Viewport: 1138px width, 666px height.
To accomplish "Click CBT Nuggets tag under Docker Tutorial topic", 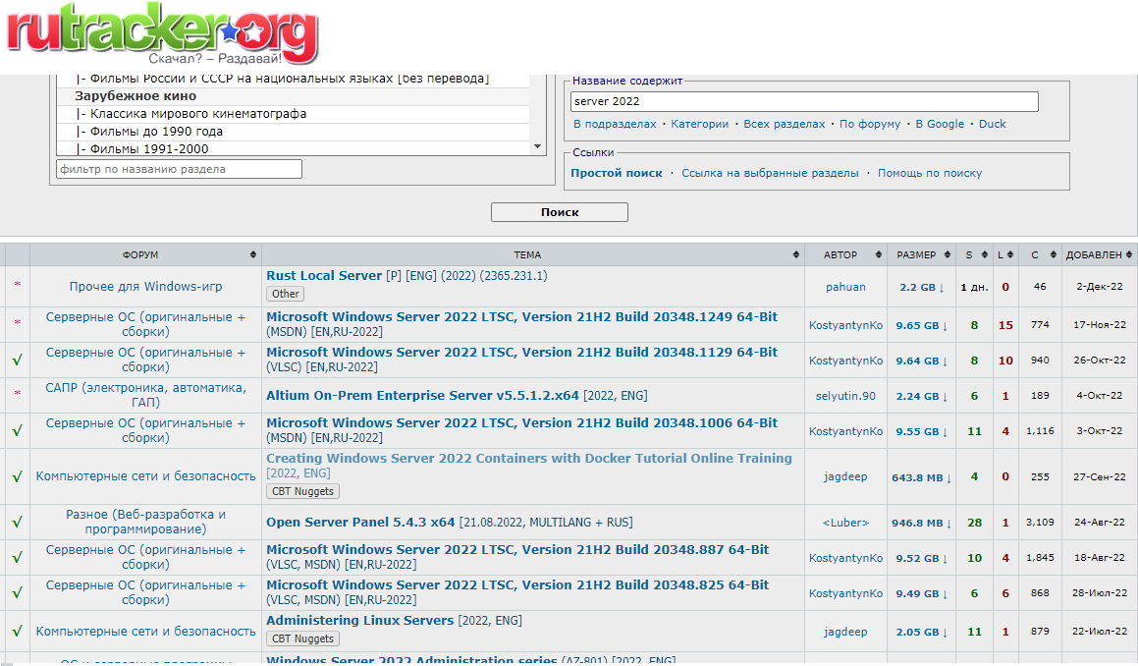I will tap(302, 492).
